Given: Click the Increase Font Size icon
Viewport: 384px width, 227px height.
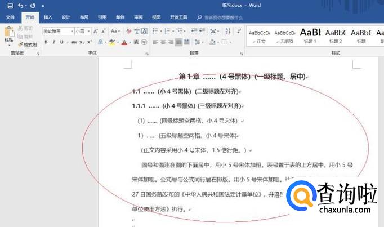Looking at the screenshot, I should (x=95, y=31).
